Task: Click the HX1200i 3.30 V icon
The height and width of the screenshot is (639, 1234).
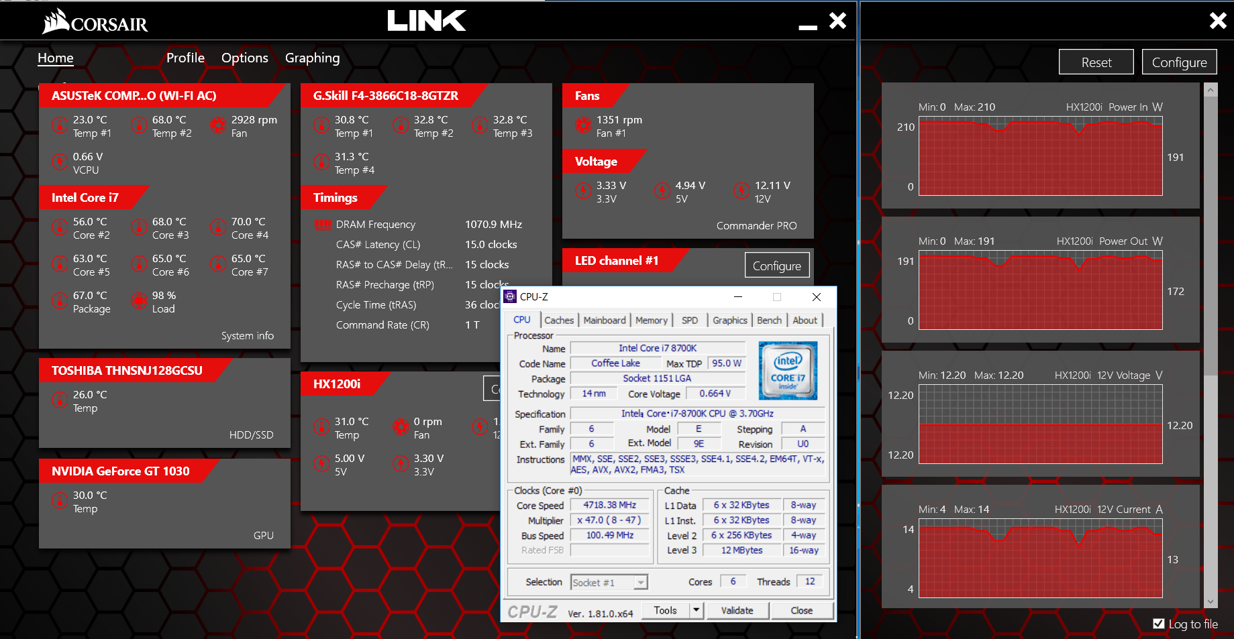Action: tap(401, 463)
